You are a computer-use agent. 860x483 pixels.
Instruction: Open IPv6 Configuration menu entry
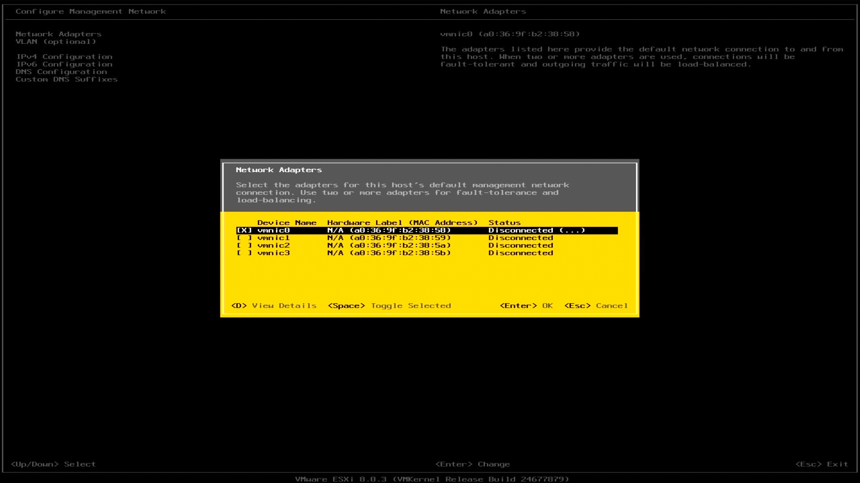pyautogui.click(x=64, y=64)
